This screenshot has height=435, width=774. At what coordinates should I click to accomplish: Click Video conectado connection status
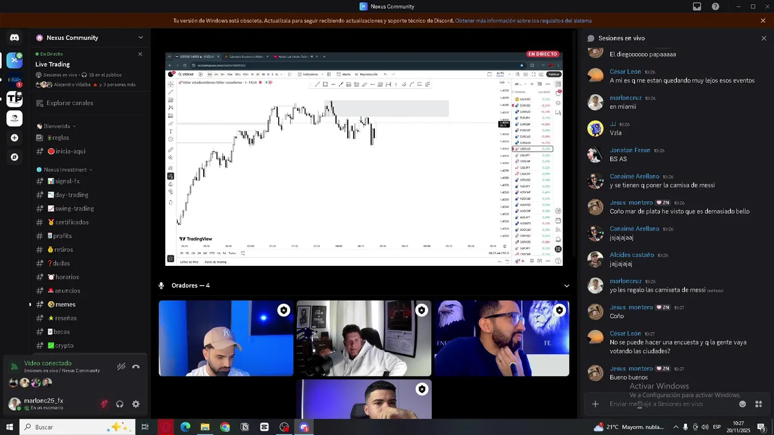pos(47,363)
